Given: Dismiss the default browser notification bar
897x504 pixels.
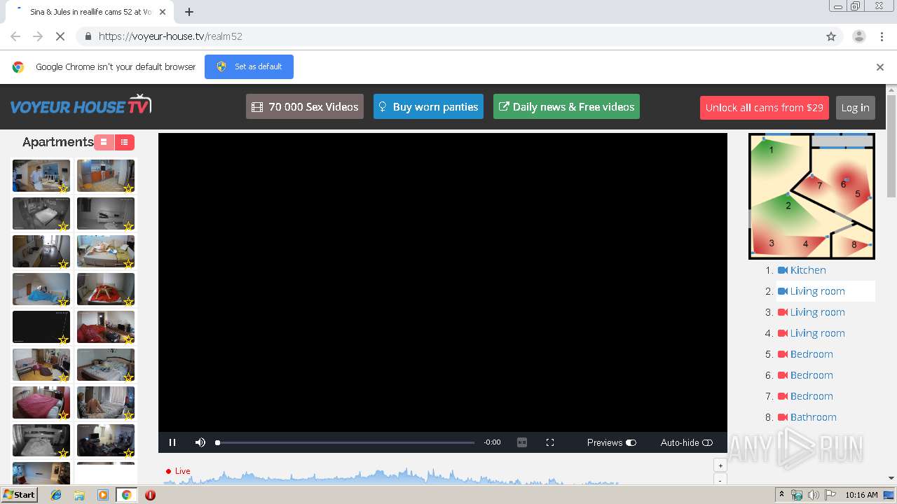Looking at the screenshot, I should pos(880,67).
